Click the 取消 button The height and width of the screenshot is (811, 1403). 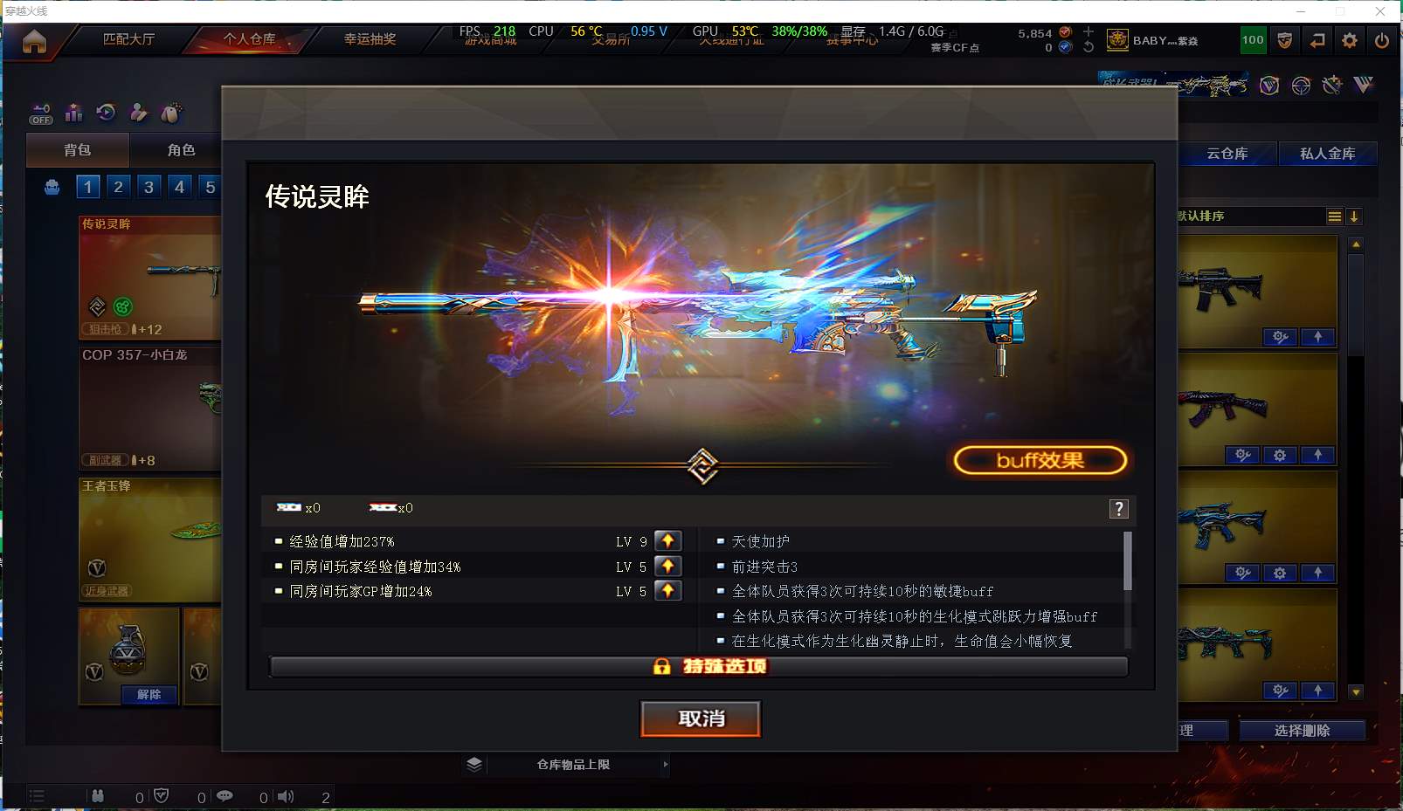[x=701, y=718]
